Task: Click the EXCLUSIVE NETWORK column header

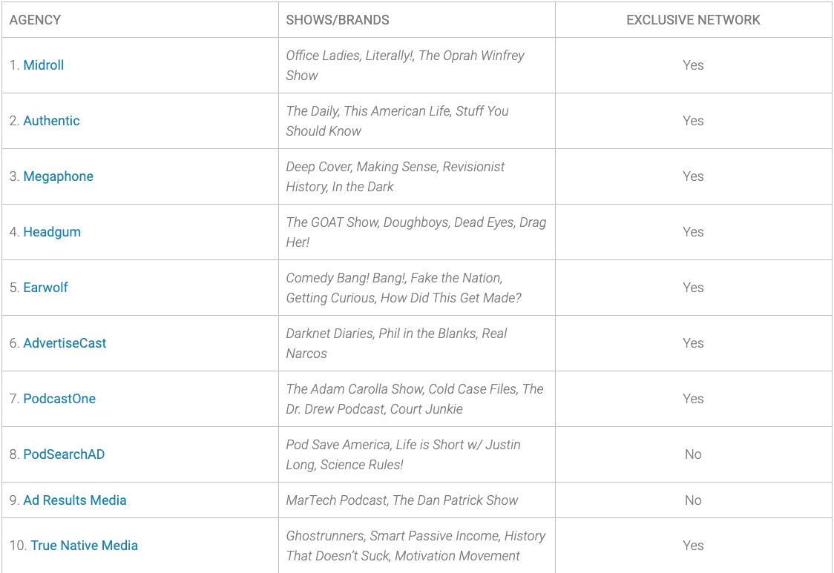Action: click(693, 20)
